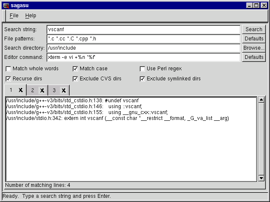
Task: Click the scrollbar up arrow in results
Action: point(261,100)
